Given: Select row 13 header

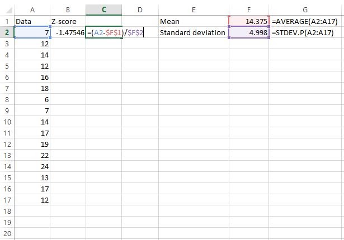Looking at the screenshot, I should click(x=7, y=155).
